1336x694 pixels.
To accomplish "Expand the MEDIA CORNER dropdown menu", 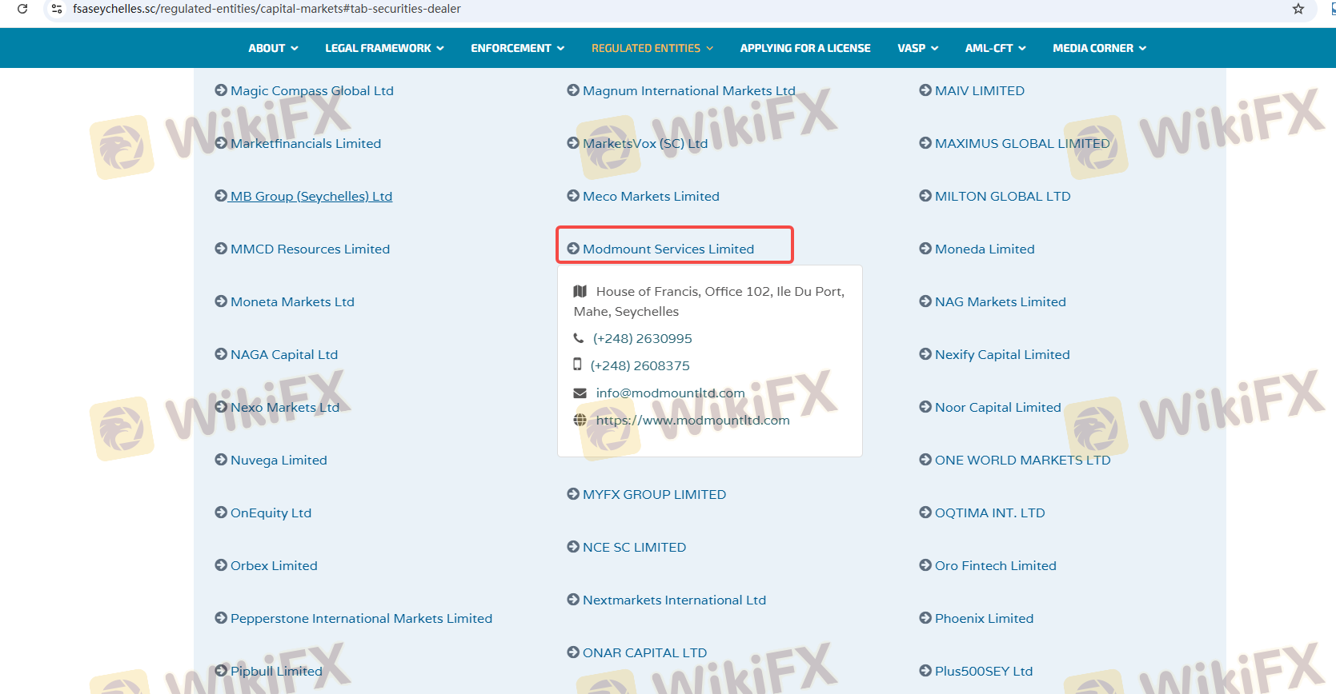I will pyautogui.click(x=1099, y=48).
